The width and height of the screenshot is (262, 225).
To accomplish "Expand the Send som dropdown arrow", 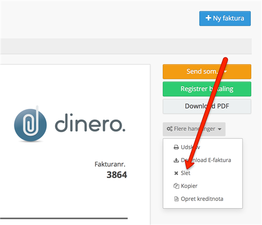I will point(225,72).
